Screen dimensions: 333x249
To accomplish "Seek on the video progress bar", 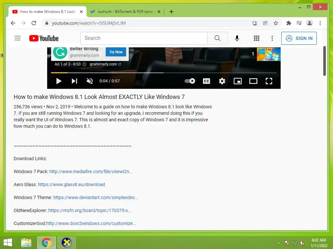I will pos(164,73).
